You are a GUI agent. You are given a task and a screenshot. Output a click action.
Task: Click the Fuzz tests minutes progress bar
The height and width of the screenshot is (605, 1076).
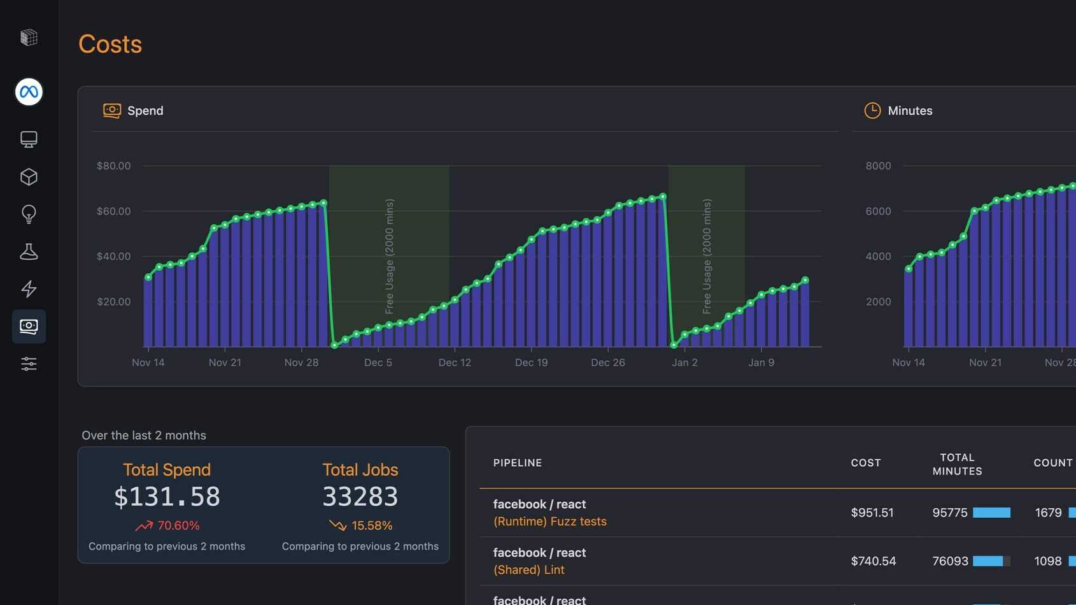(x=991, y=513)
